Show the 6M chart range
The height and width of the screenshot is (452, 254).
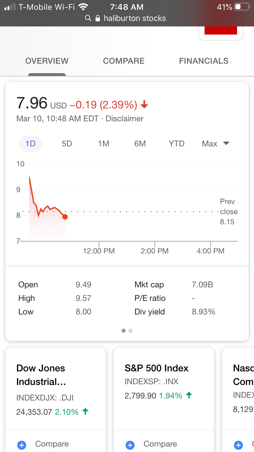coord(140,144)
